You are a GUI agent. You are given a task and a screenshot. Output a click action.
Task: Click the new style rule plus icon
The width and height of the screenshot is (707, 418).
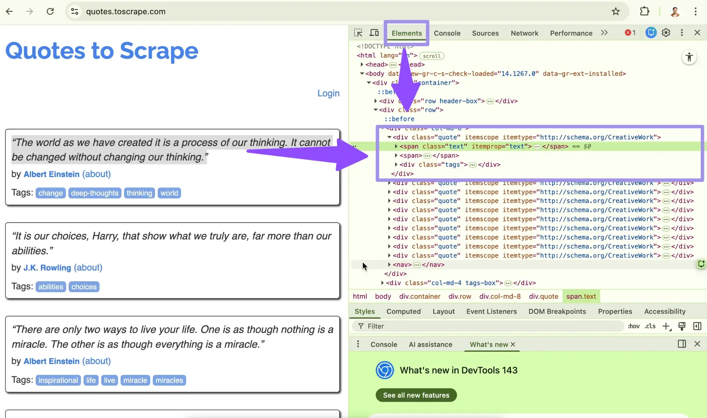(666, 326)
